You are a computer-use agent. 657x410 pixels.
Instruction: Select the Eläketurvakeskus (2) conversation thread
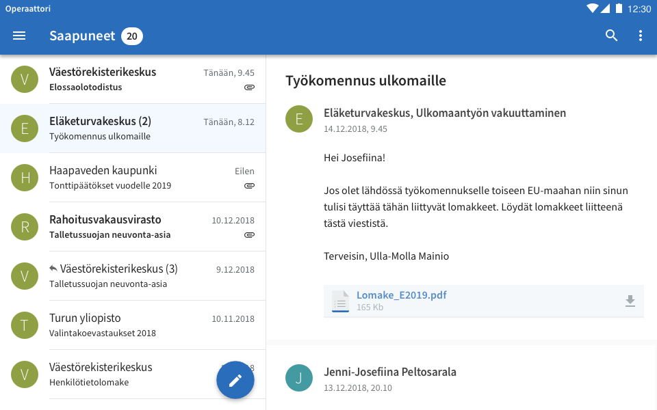pos(137,128)
